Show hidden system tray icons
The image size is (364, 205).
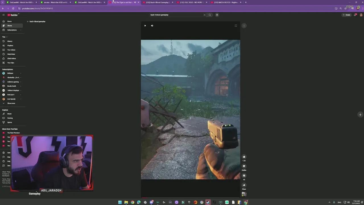(330, 202)
